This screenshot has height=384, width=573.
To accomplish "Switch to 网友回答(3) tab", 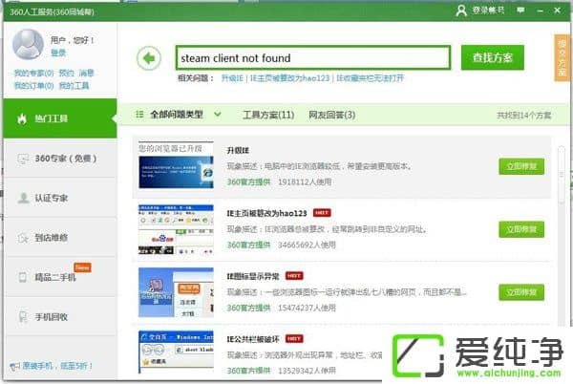I will click(x=331, y=115).
